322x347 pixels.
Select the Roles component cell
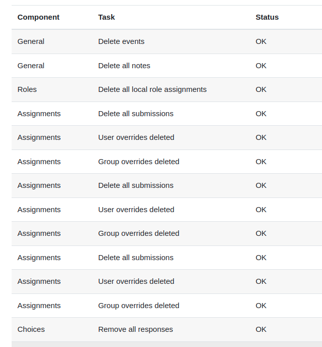coord(27,89)
